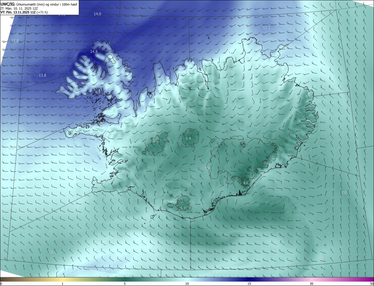Click the 4.6 value on the southeast glacier
Image resolution: width=374 pixels, height=286 pixels.
[245, 183]
